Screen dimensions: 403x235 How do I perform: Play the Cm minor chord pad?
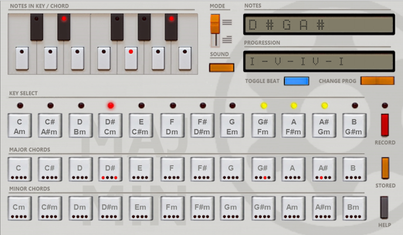click(x=20, y=209)
